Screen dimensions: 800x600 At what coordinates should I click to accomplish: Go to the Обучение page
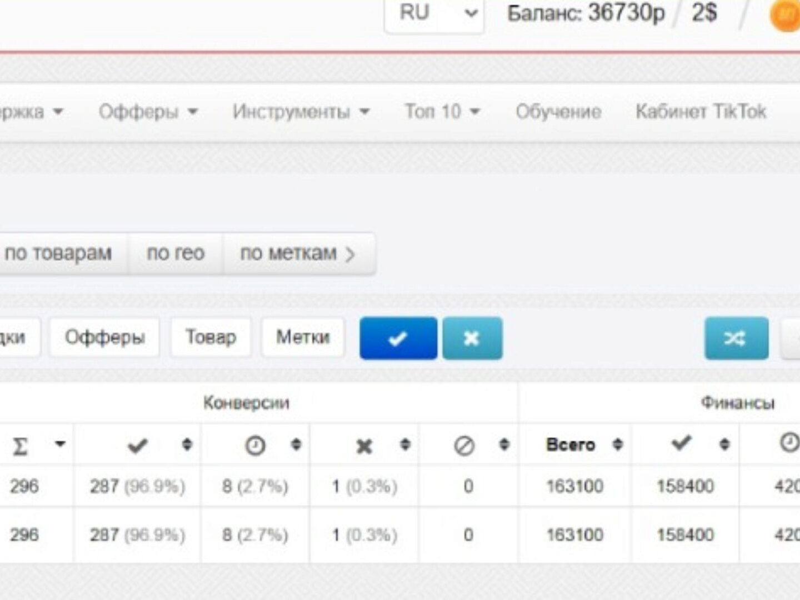558,112
